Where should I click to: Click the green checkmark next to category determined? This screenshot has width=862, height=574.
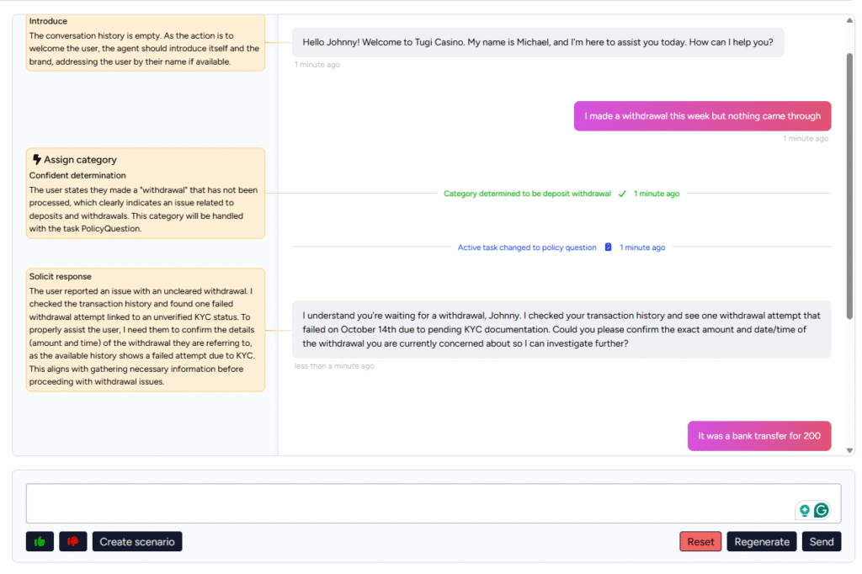[x=622, y=194]
